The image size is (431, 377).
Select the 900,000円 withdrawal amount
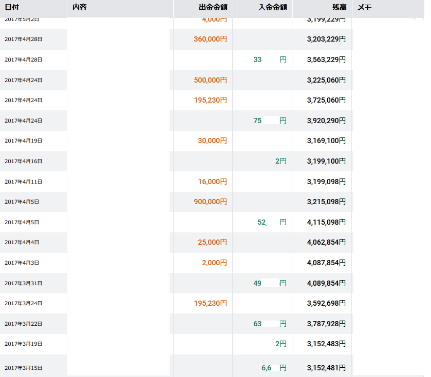click(210, 202)
